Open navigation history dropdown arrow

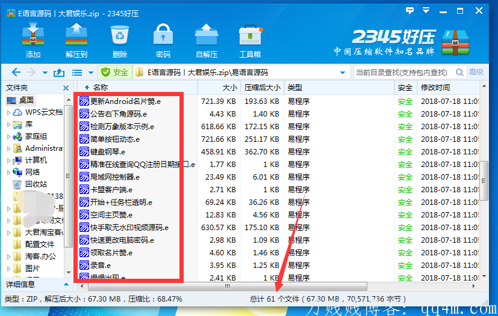point(45,73)
